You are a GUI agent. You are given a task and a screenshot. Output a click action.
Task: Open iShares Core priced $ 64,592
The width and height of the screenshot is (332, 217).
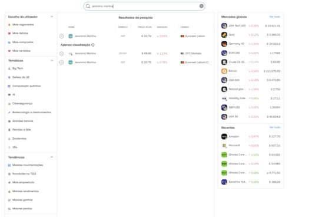click(x=251, y=154)
